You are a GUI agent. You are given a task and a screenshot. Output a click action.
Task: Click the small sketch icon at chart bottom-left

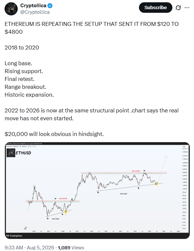point(25,228)
